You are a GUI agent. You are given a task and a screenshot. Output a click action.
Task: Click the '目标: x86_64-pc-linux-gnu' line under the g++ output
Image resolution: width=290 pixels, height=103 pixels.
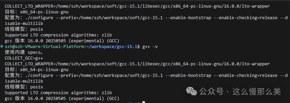pos(37,69)
